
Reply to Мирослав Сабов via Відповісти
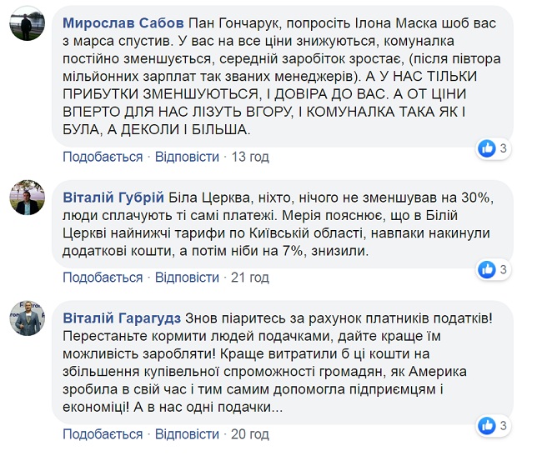tap(188, 157)
